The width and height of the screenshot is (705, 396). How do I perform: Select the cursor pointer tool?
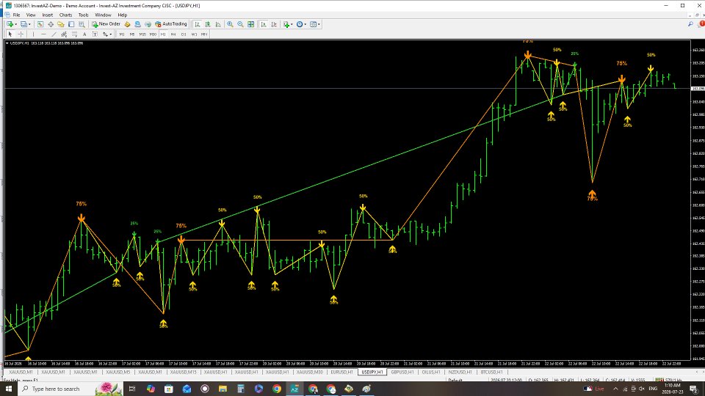[10, 34]
